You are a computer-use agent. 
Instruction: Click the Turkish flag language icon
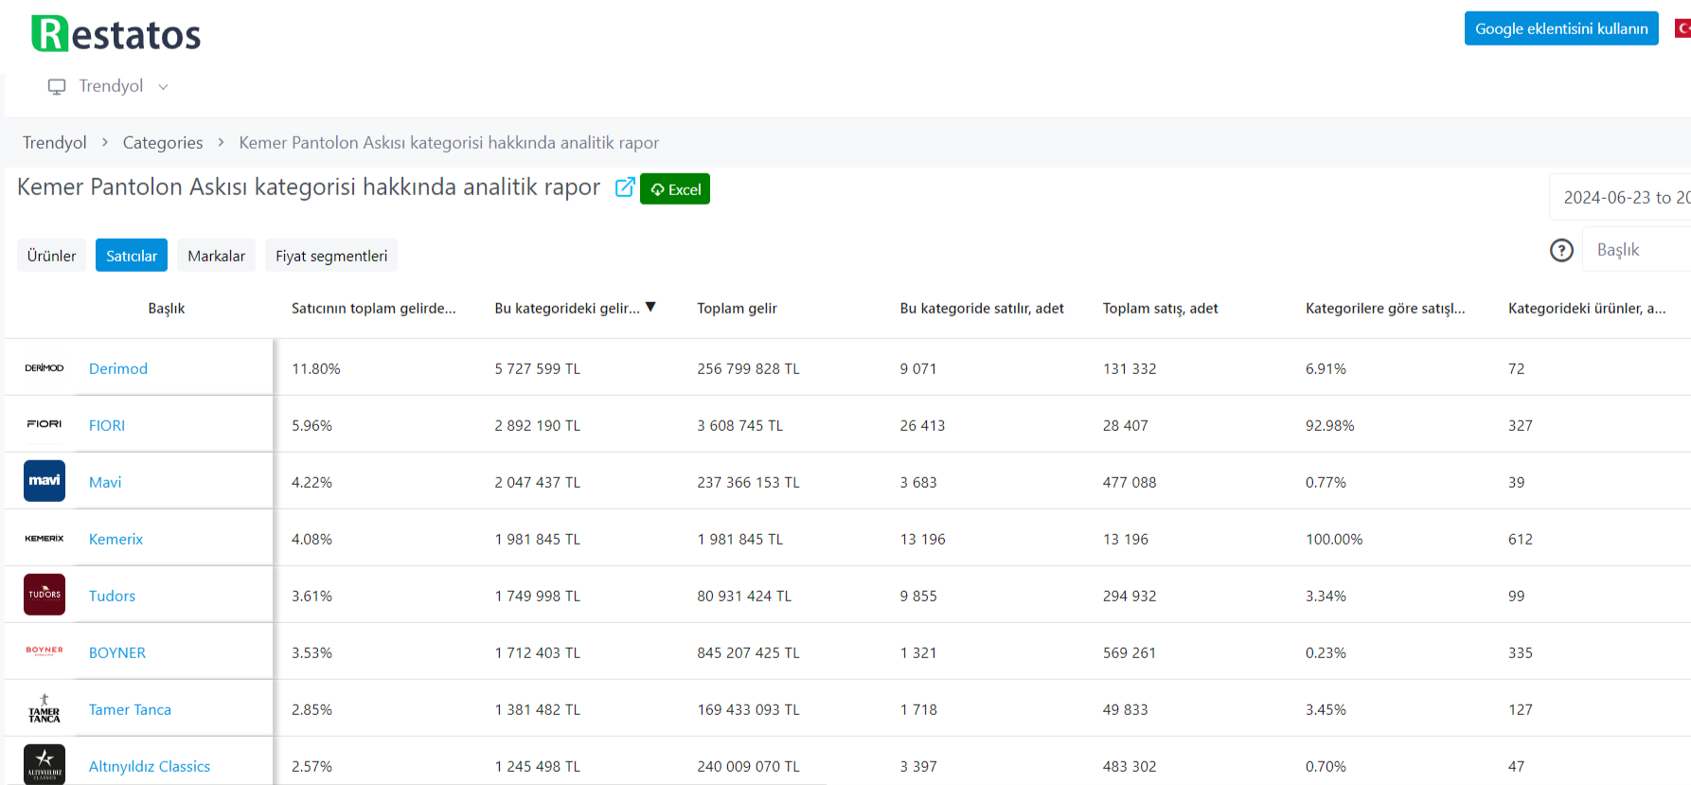pos(1682,28)
